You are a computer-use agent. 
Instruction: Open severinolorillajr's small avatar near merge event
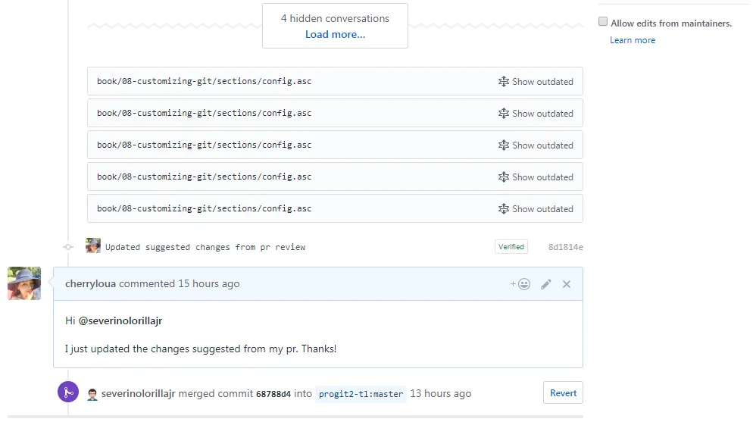pyautogui.click(x=92, y=394)
